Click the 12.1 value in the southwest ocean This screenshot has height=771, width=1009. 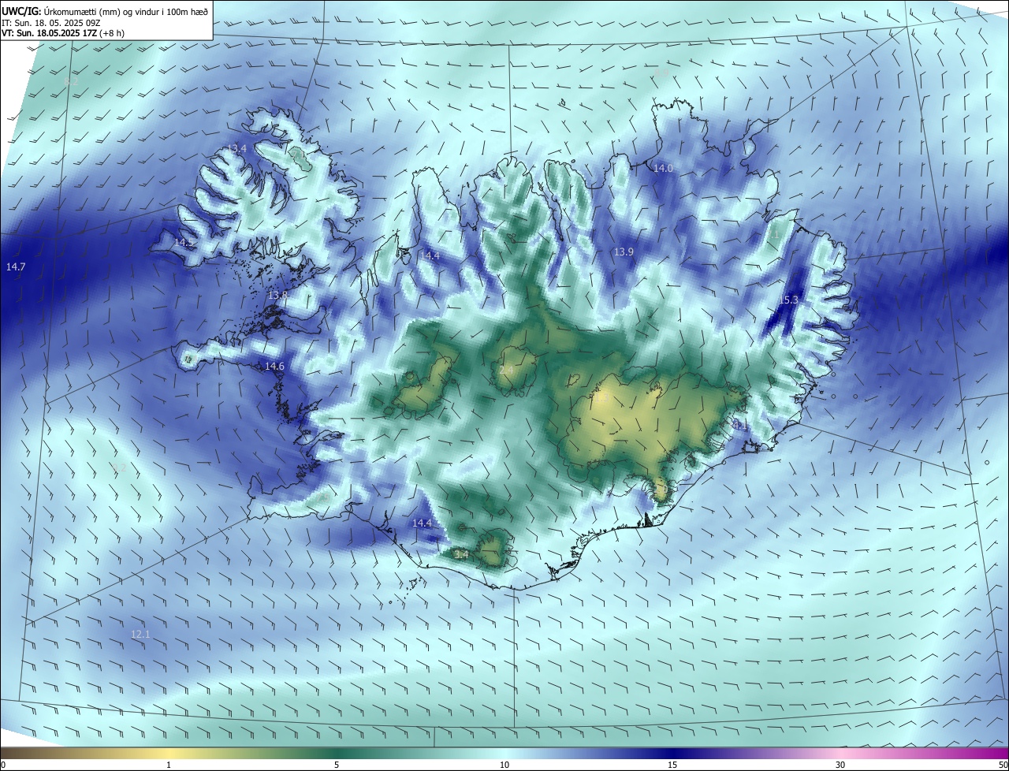point(140,634)
